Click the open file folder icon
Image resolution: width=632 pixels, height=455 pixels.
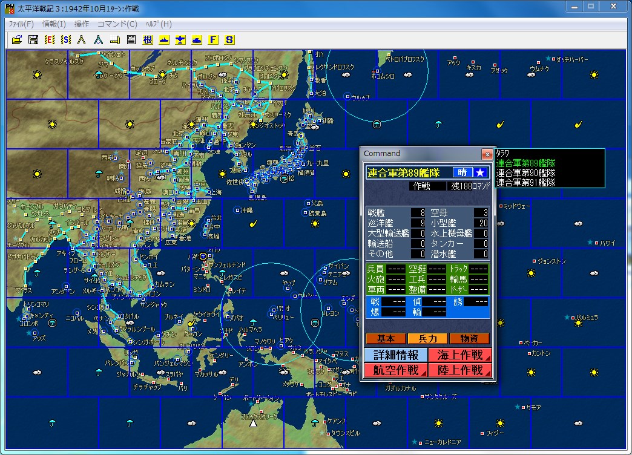tap(17, 39)
